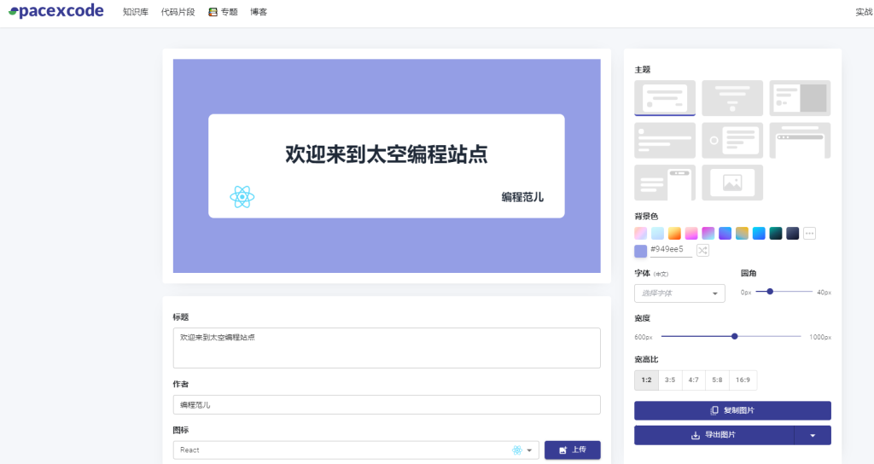Image resolution: width=874 pixels, height=464 pixels.
Task: Focus the 标题 title text area
Action: point(387,348)
